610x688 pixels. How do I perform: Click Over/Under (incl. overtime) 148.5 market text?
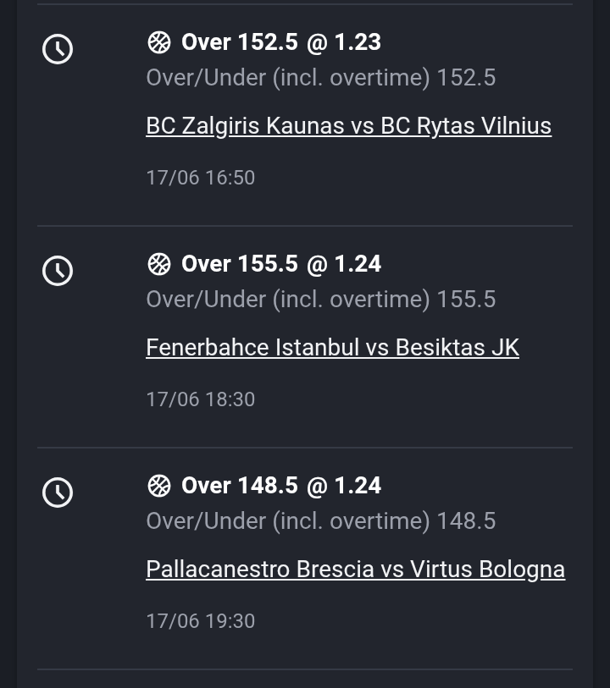click(x=321, y=521)
